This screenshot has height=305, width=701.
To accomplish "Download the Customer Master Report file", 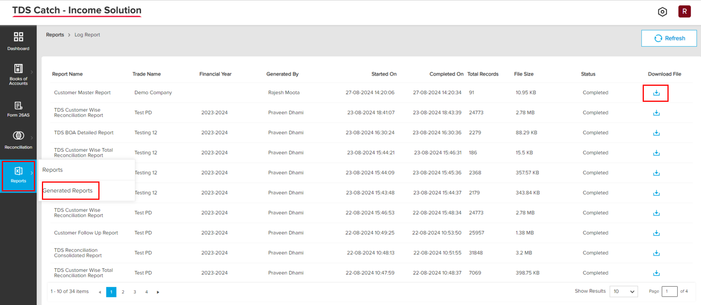I will click(656, 93).
